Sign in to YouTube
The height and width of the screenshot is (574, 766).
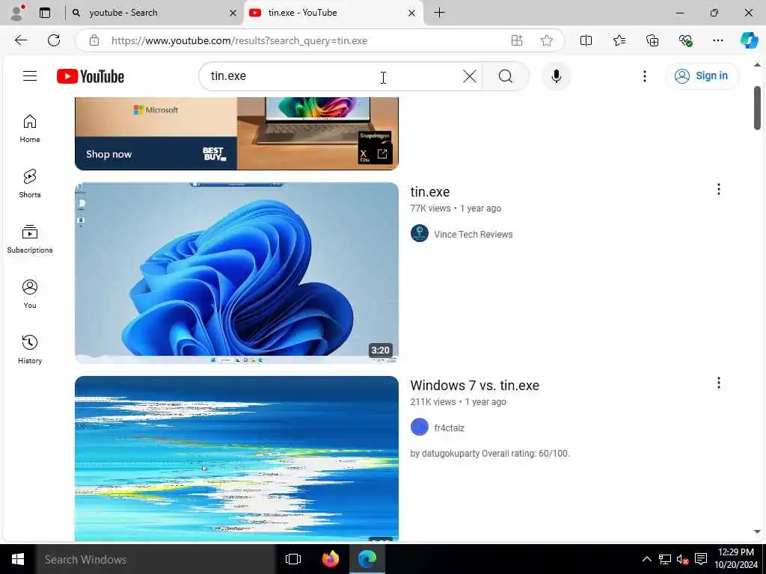[702, 75]
